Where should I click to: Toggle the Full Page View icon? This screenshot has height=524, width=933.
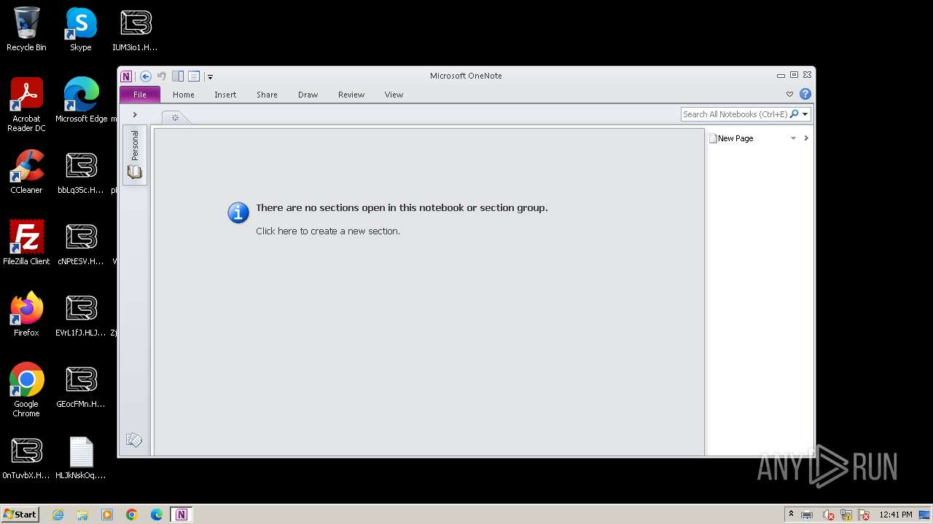click(194, 76)
